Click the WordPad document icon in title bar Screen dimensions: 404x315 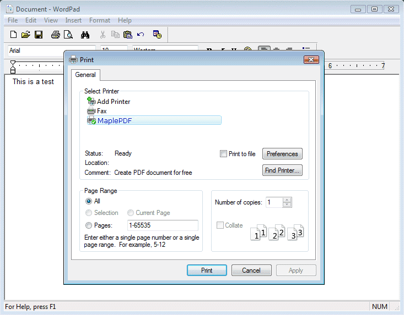point(9,9)
